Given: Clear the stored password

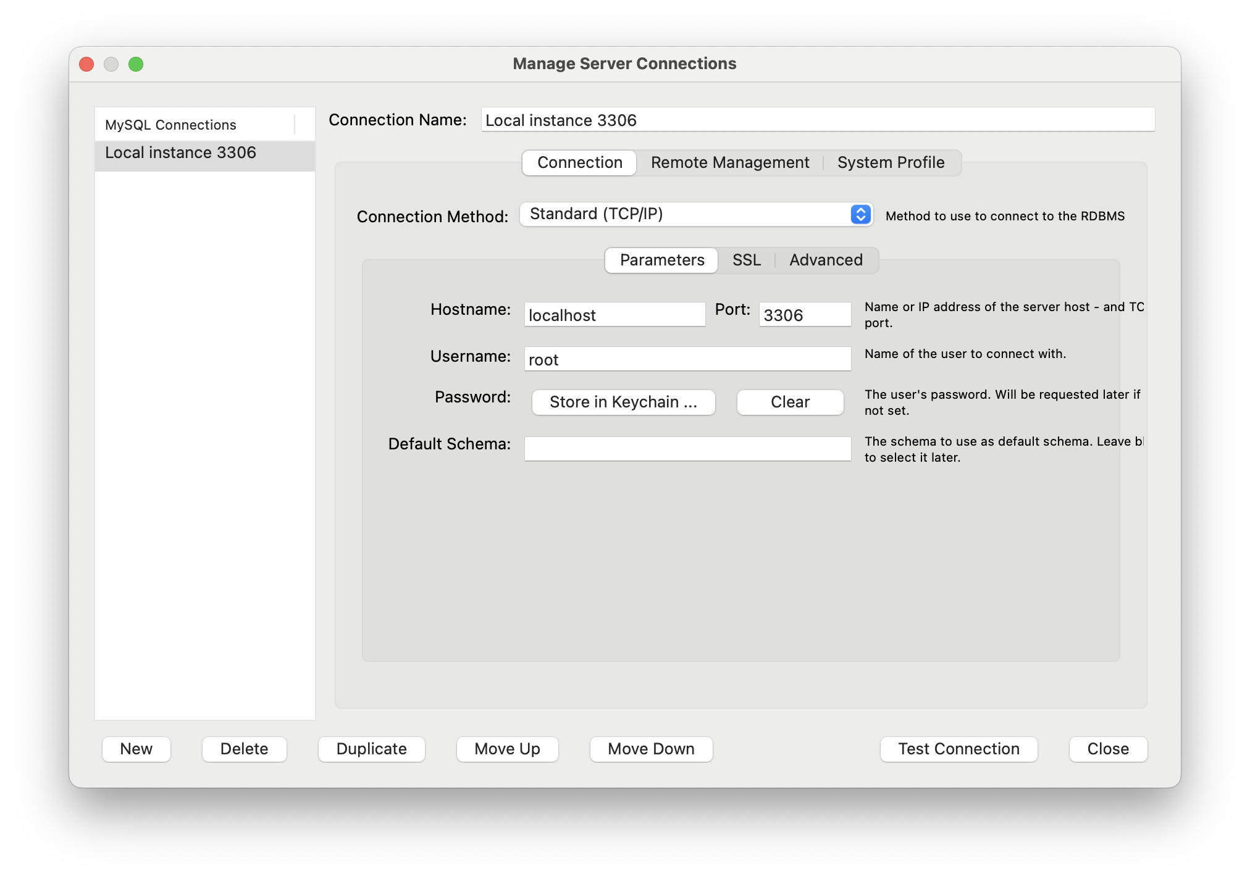Looking at the screenshot, I should 789,402.
